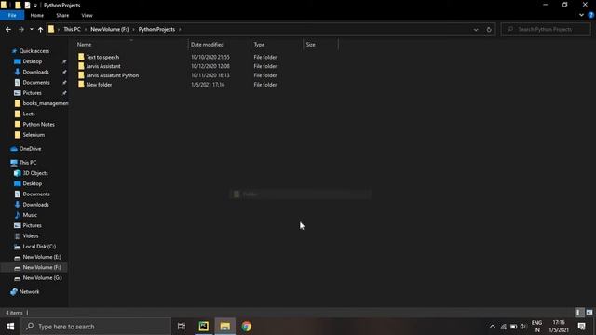Image resolution: width=596 pixels, height=335 pixels.
Task: Open Videos under This PC
Action: pos(31,235)
